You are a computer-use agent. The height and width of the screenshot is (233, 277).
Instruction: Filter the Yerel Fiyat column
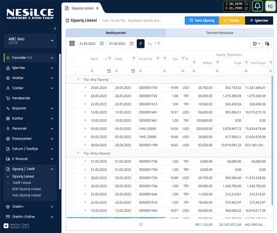point(247,63)
